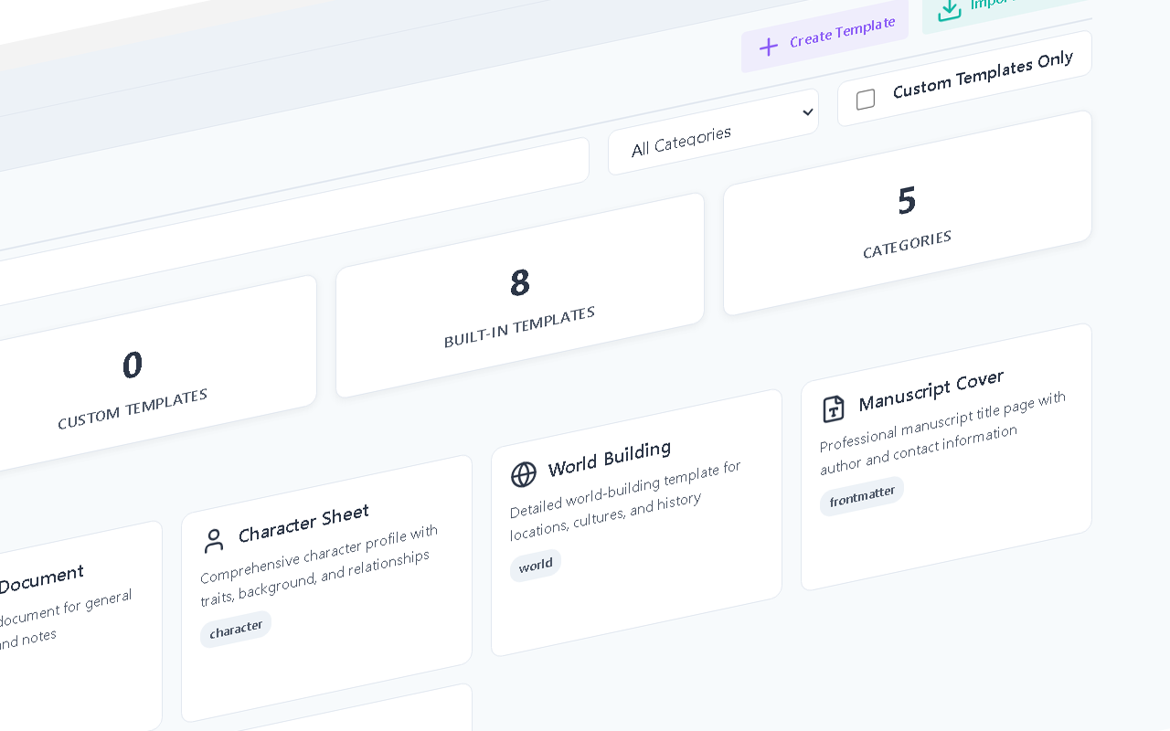Image resolution: width=1170 pixels, height=731 pixels.
Task: Click the Import download arrow icon
Action: [950, 9]
